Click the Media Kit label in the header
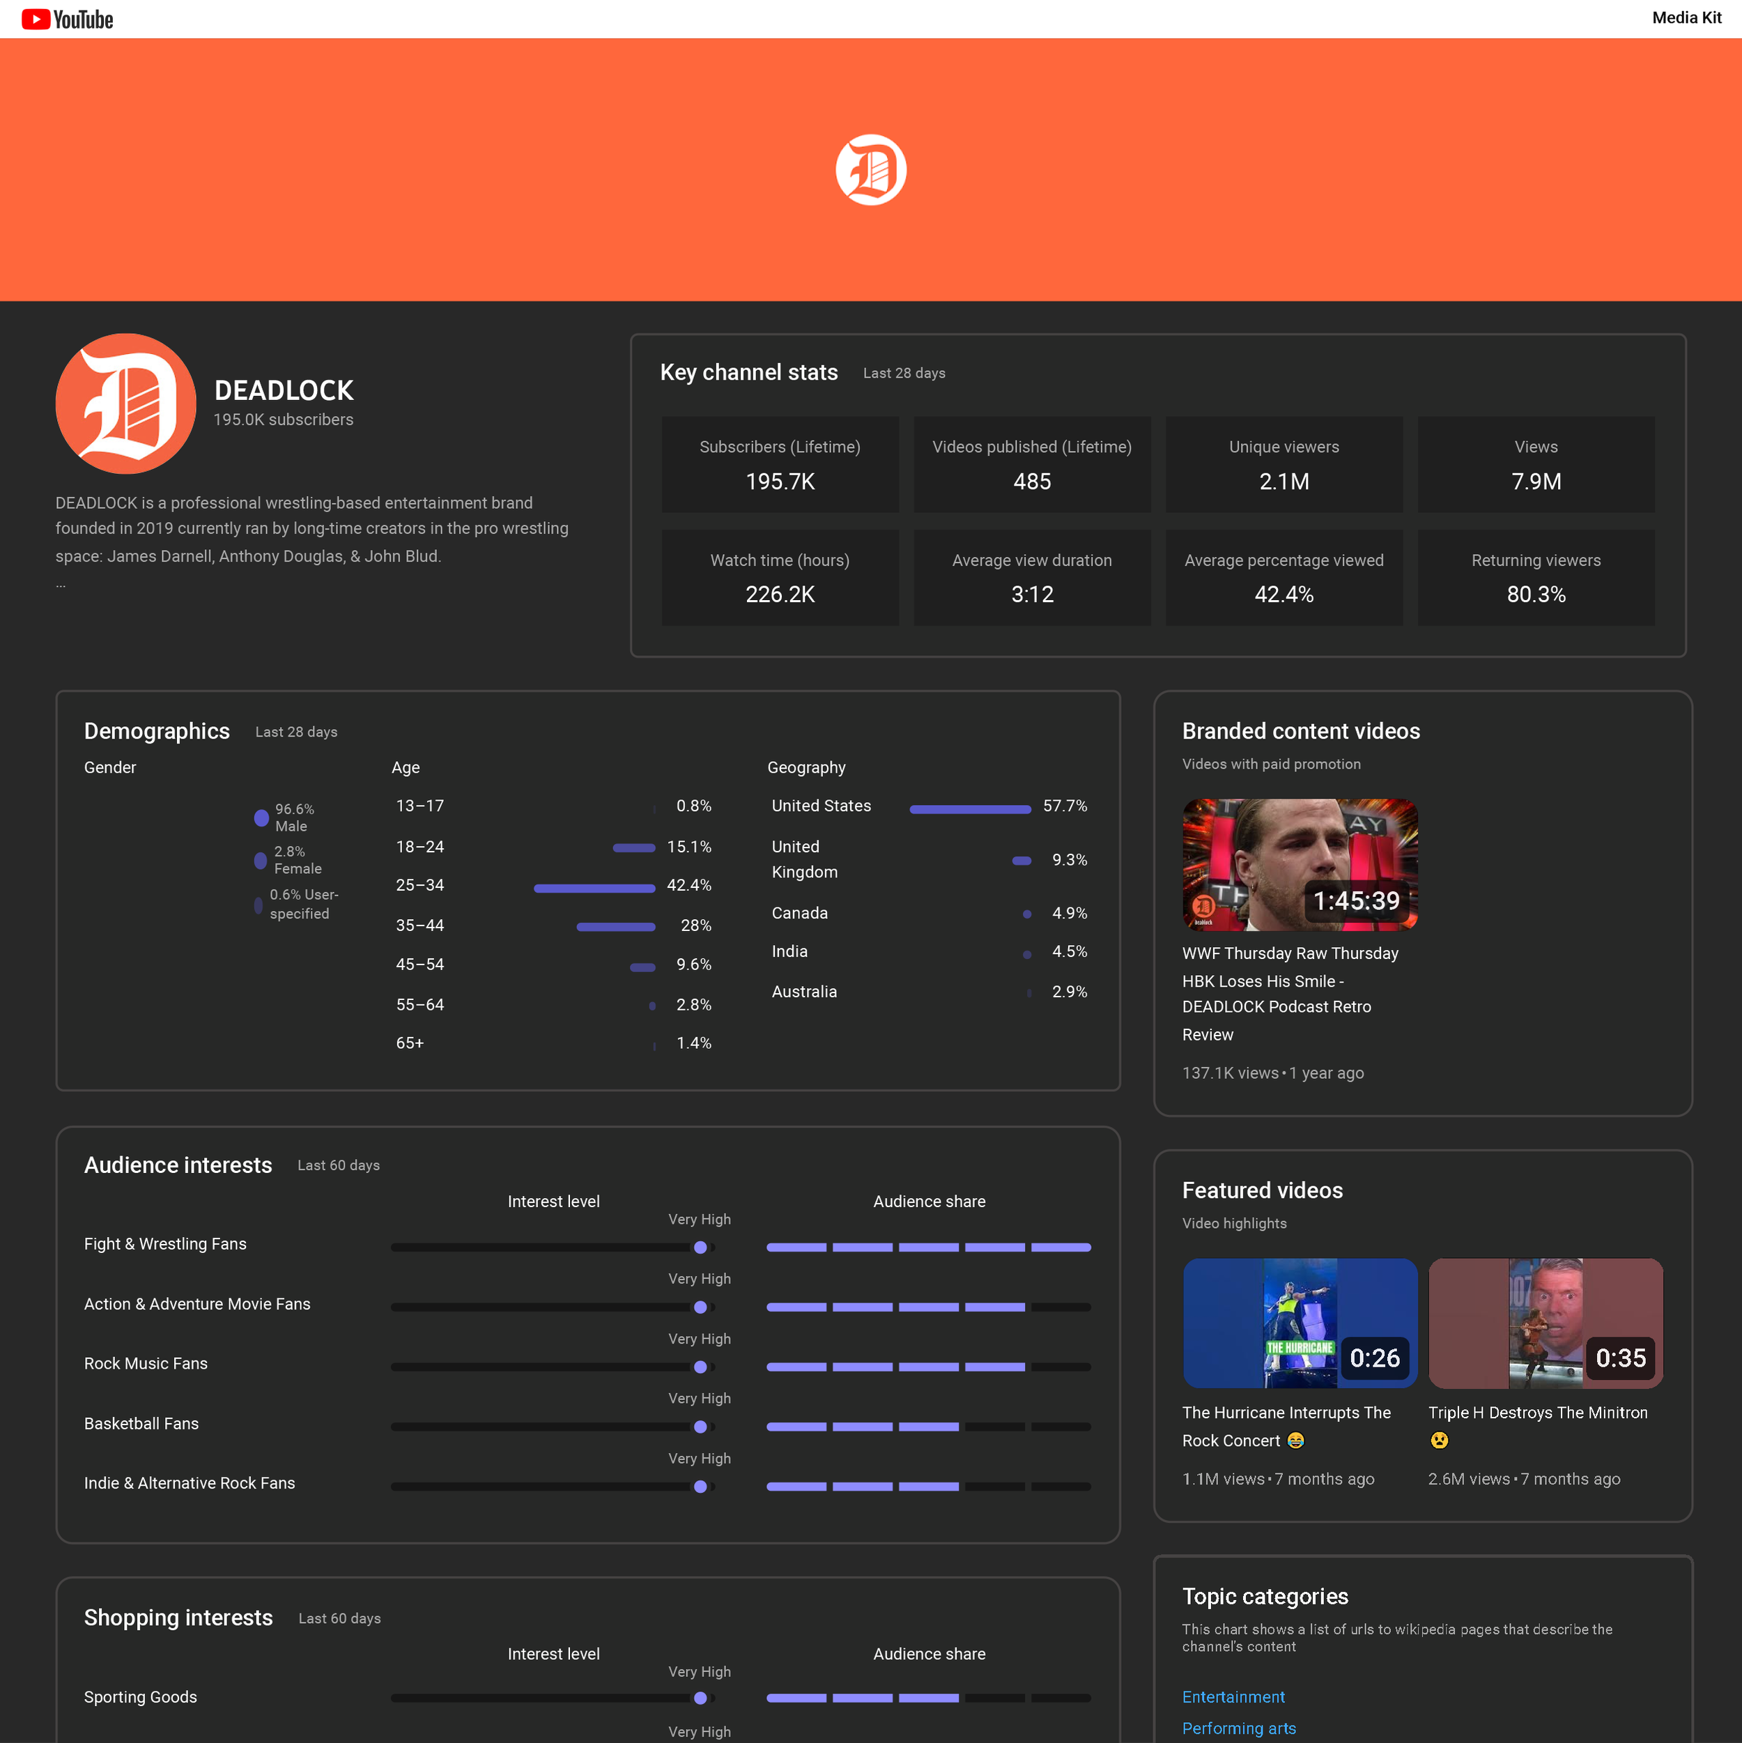Image resolution: width=1742 pixels, height=1743 pixels. 1686,18
